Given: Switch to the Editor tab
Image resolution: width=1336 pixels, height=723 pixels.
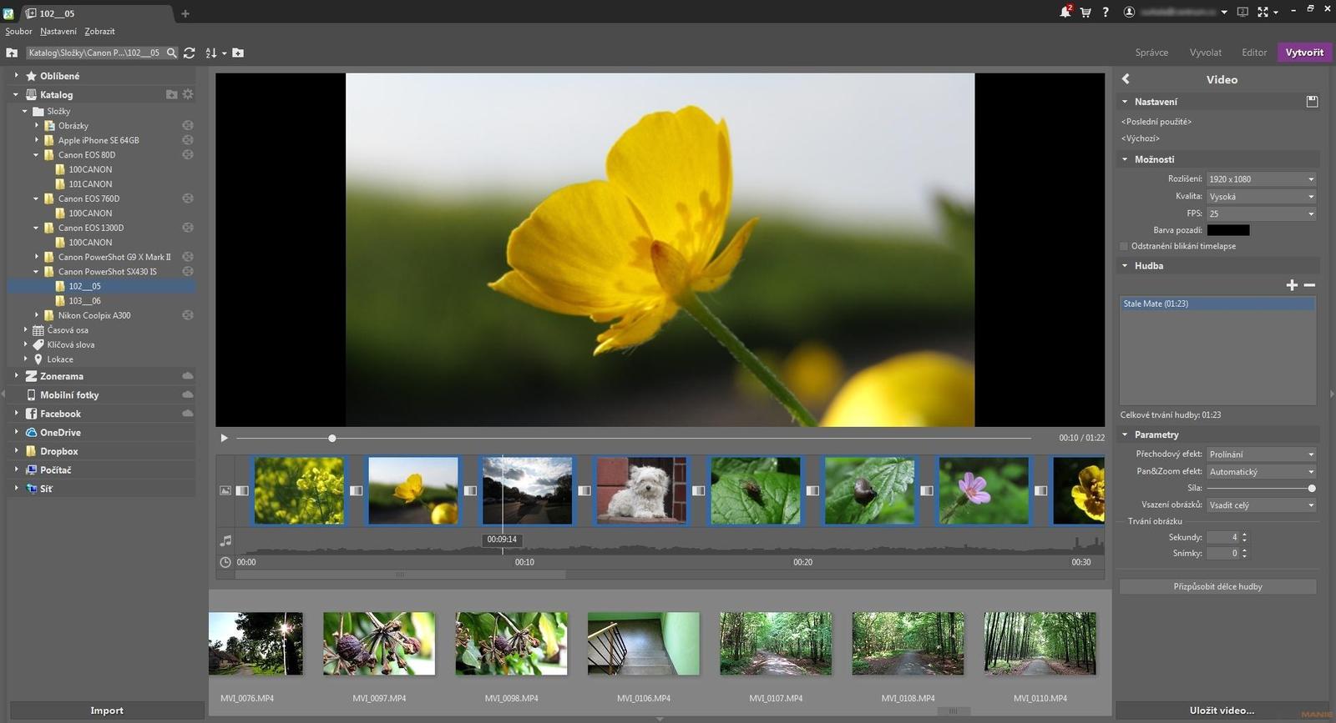Looking at the screenshot, I should [x=1254, y=53].
